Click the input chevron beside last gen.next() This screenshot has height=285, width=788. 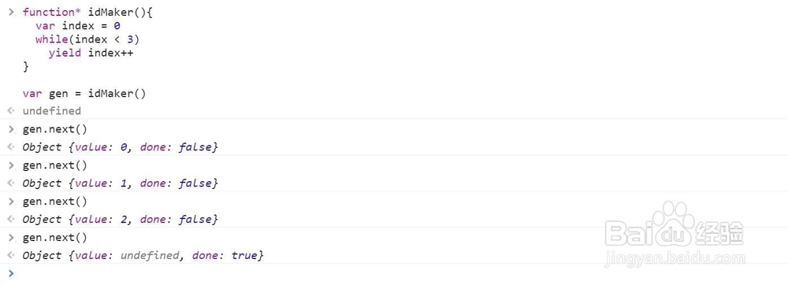coord(11,237)
